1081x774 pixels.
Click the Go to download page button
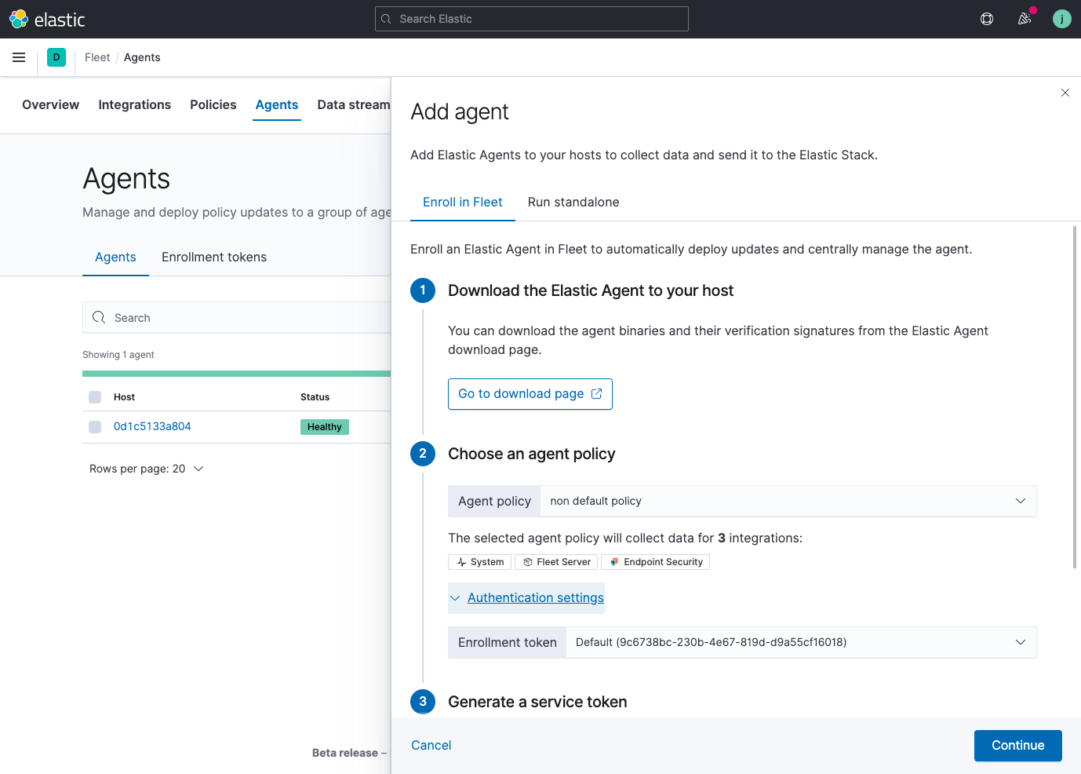(x=530, y=393)
